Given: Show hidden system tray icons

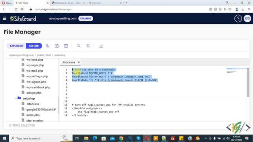Looking at the screenshot, I should click(206, 138).
